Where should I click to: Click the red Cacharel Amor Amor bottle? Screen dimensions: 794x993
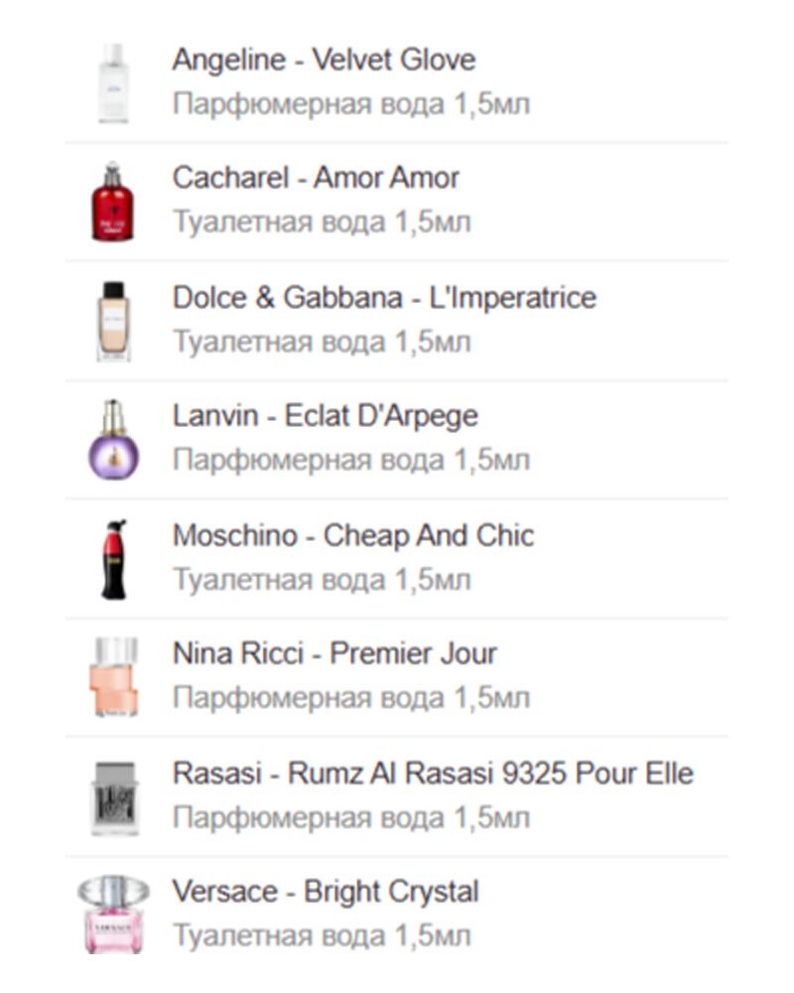click(x=112, y=202)
